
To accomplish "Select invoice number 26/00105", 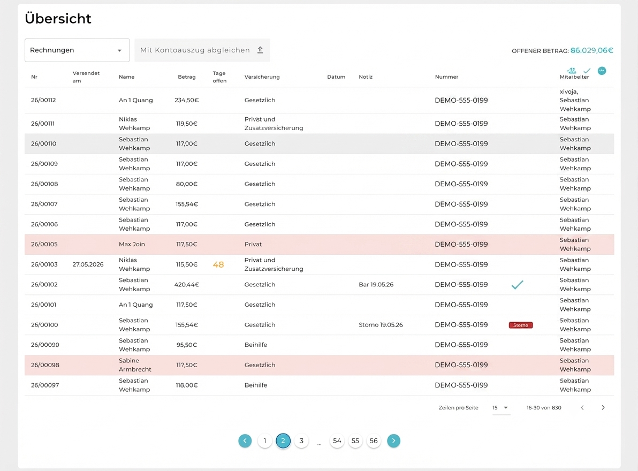I will click(x=44, y=245).
